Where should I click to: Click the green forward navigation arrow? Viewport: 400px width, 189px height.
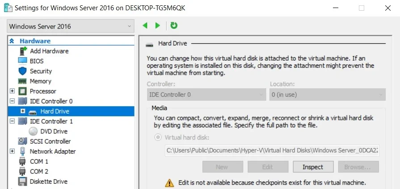[x=157, y=26]
